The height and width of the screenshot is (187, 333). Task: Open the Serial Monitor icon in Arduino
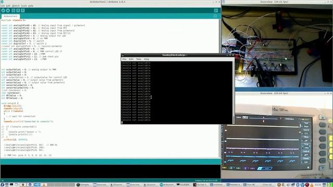[216, 10]
